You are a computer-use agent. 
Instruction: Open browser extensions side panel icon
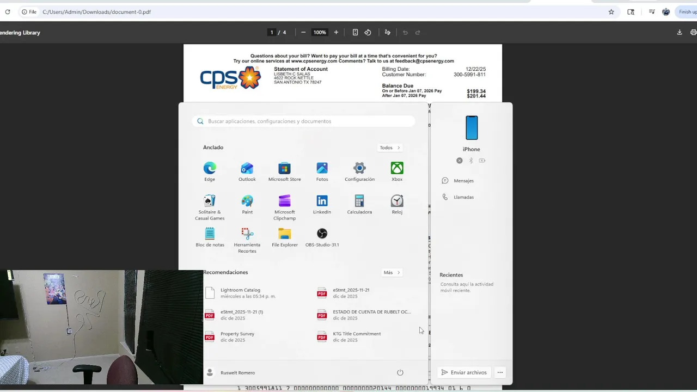click(x=631, y=11)
